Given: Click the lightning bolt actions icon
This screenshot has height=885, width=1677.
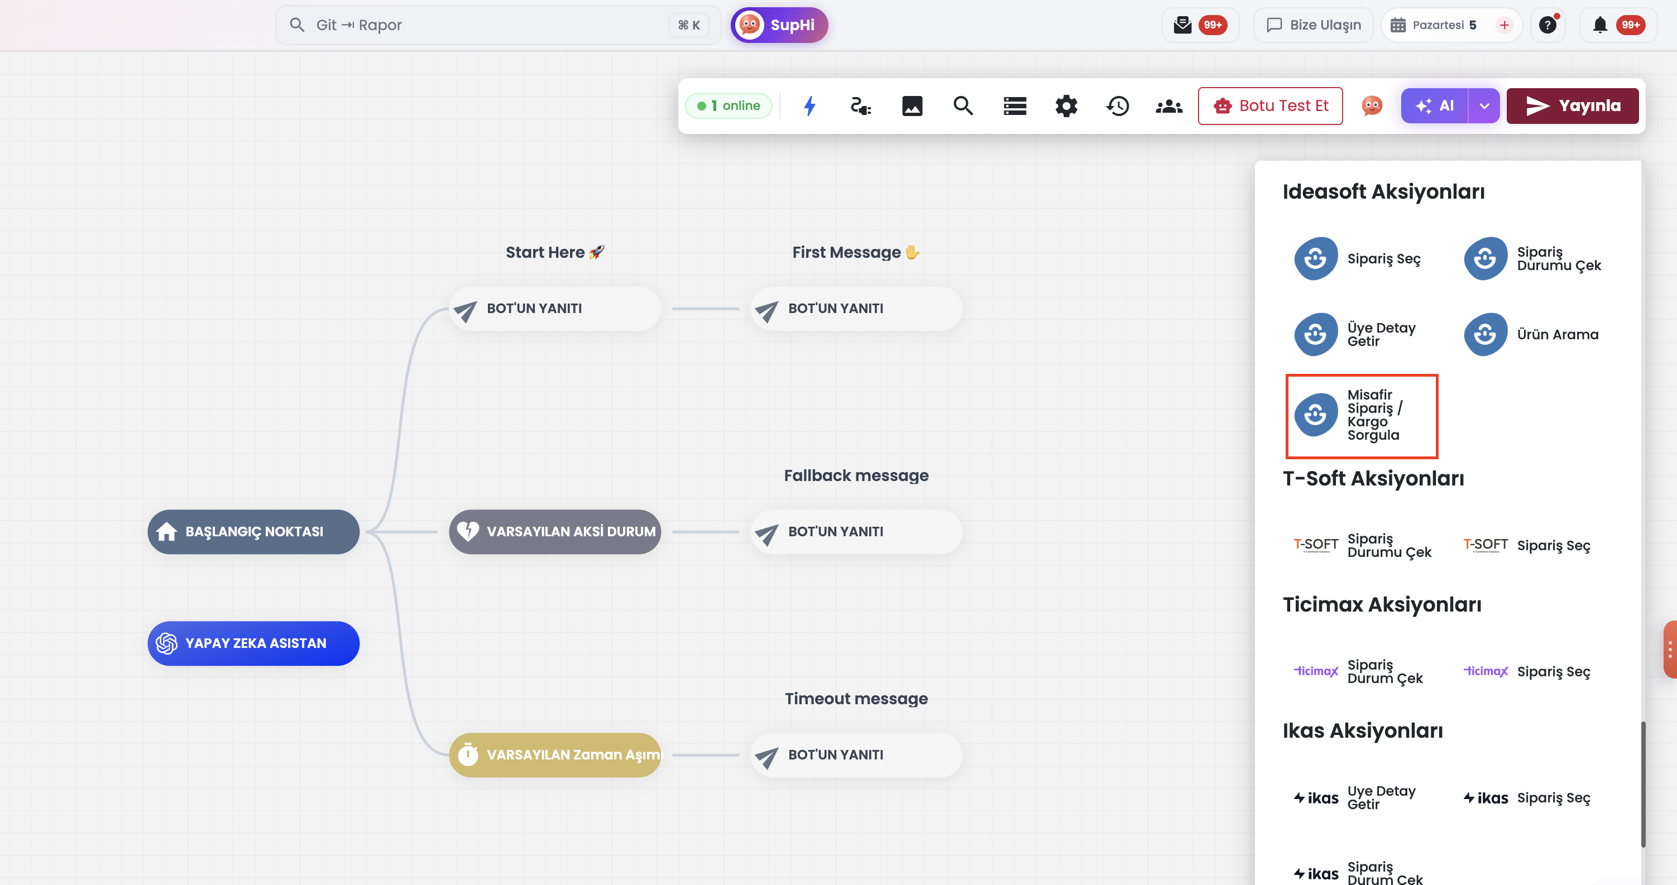Looking at the screenshot, I should click(809, 106).
